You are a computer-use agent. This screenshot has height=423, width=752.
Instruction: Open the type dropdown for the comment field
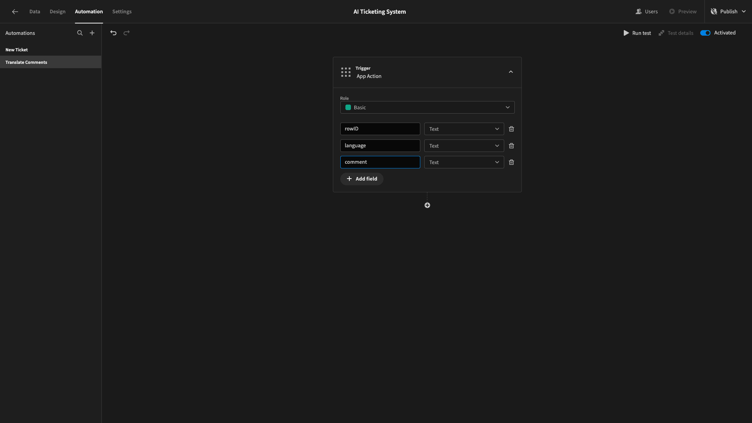coord(464,162)
